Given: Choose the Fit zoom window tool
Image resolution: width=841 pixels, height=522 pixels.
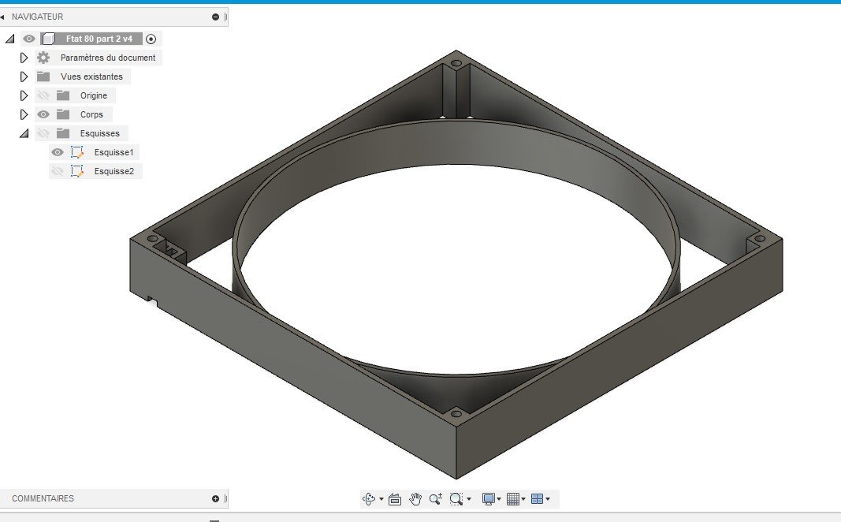Looking at the screenshot, I should (456, 499).
